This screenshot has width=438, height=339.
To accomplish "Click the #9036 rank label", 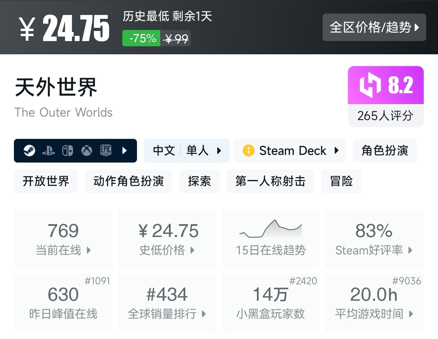I will click(407, 281).
